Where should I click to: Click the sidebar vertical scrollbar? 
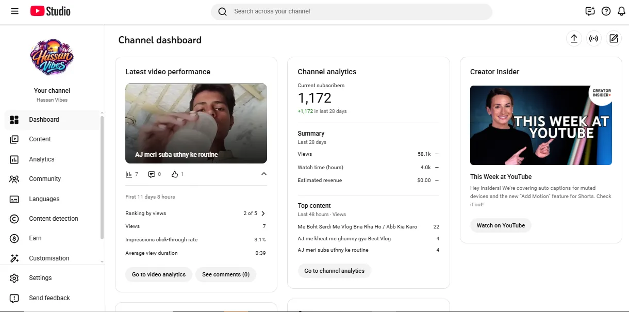(x=102, y=178)
